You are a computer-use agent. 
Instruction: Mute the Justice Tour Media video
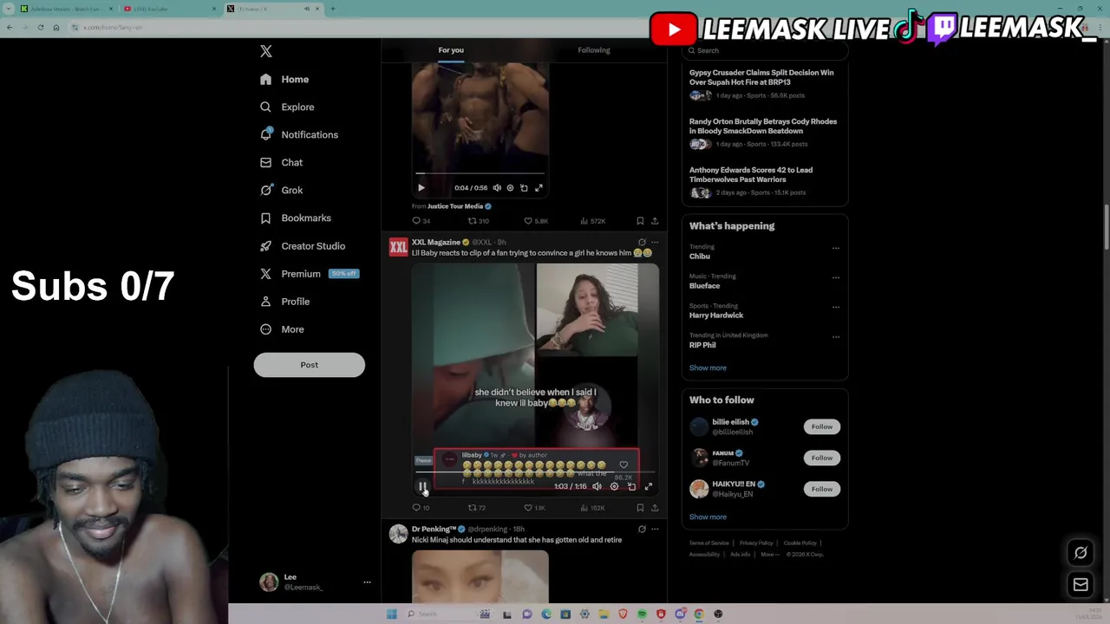pyautogui.click(x=497, y=187)
